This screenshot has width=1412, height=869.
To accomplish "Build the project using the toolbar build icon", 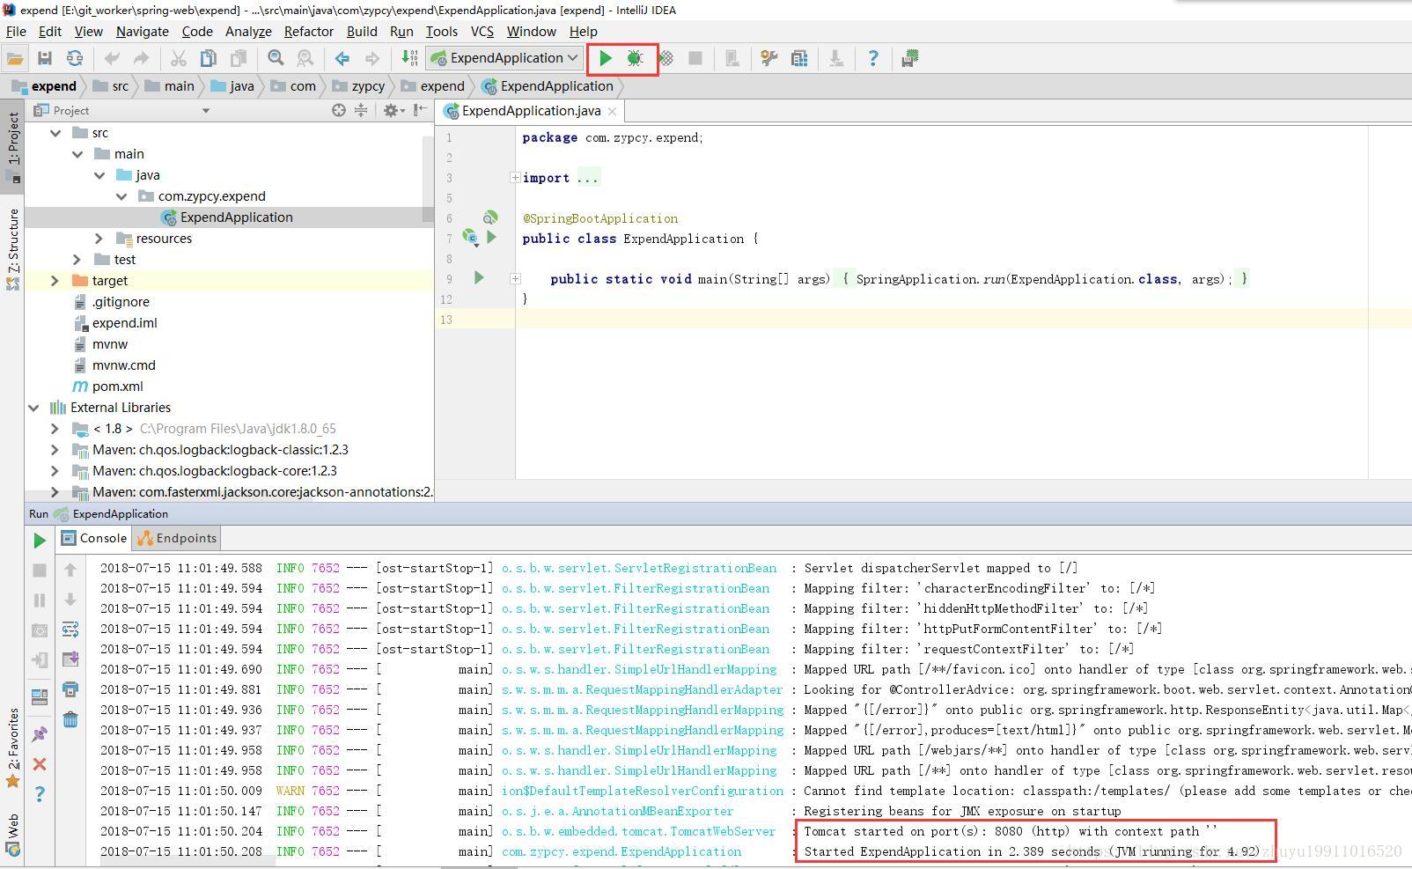I will click(x=409, y=58).
